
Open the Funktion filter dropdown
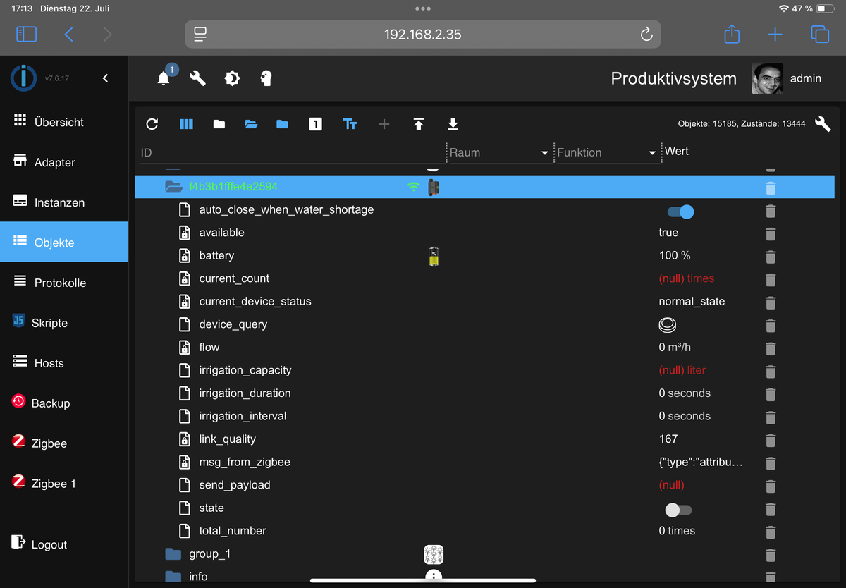(x=607, y=152)
